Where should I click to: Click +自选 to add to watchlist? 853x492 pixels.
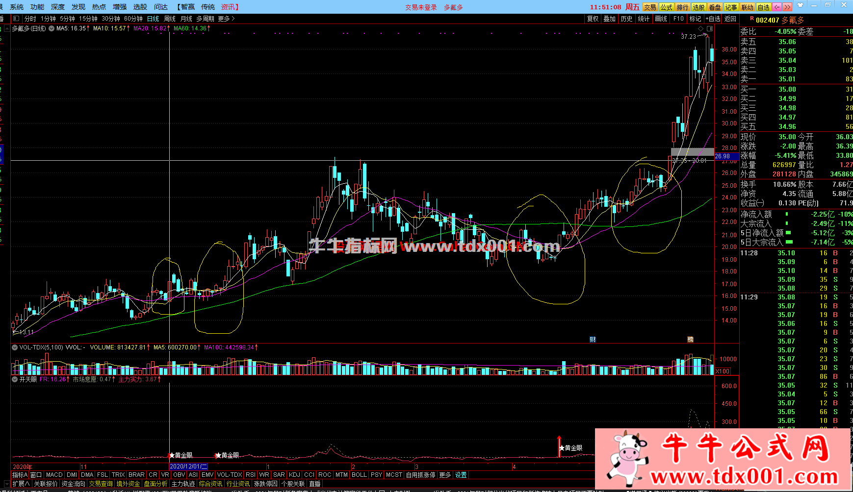coord(713,19)
